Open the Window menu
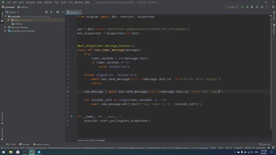Image resolution: width=276 pixels, height=155 pixels. click(78, 2)
